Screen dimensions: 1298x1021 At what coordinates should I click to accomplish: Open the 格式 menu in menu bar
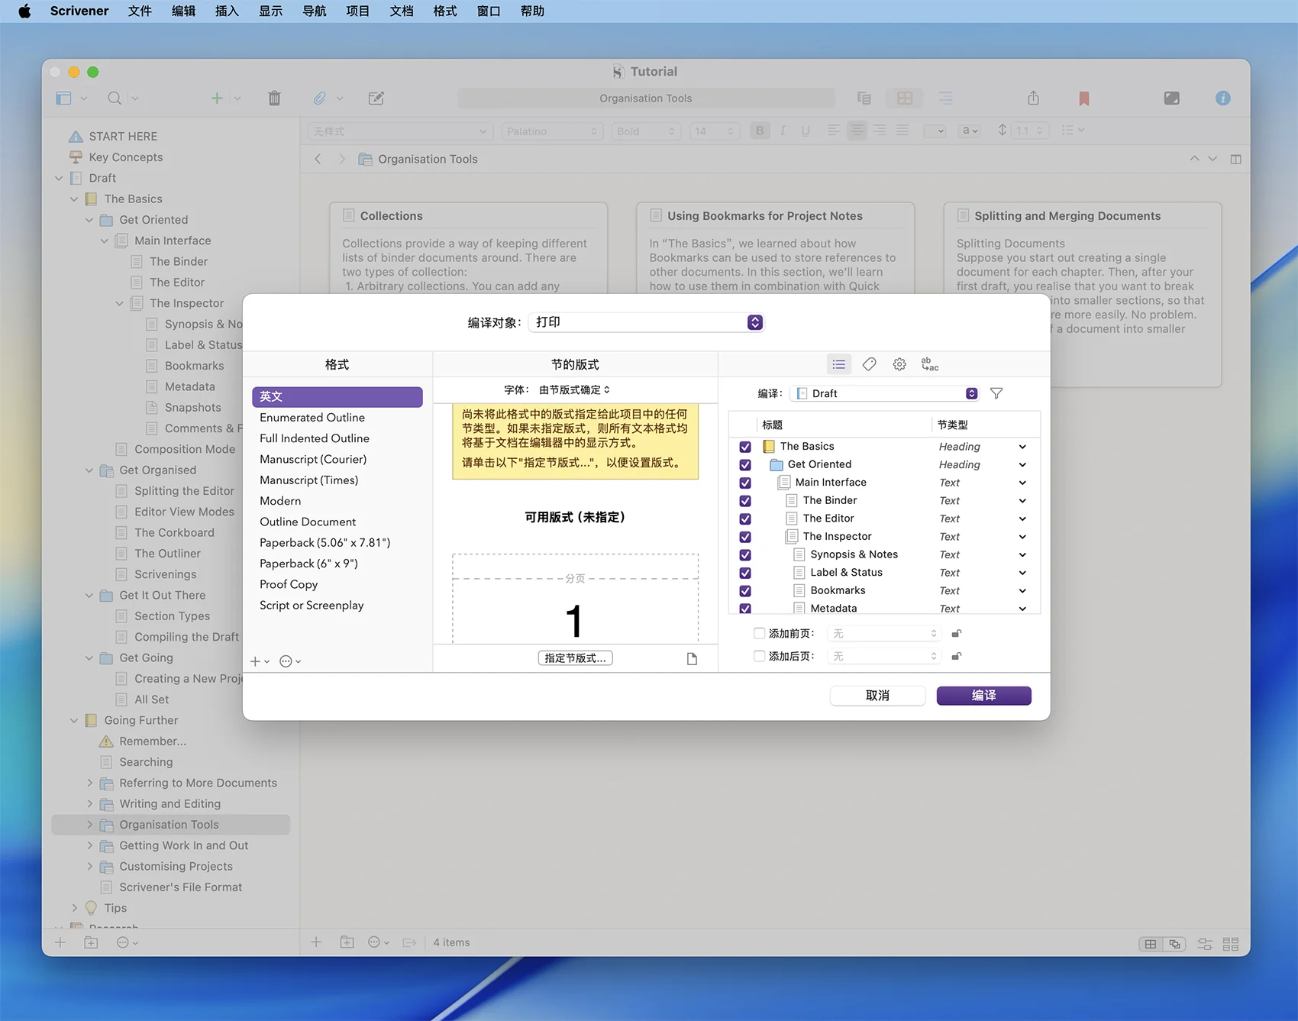point(444,11)
